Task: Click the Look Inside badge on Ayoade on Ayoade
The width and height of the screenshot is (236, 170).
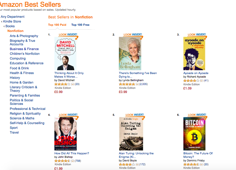Action: (197, 35)
